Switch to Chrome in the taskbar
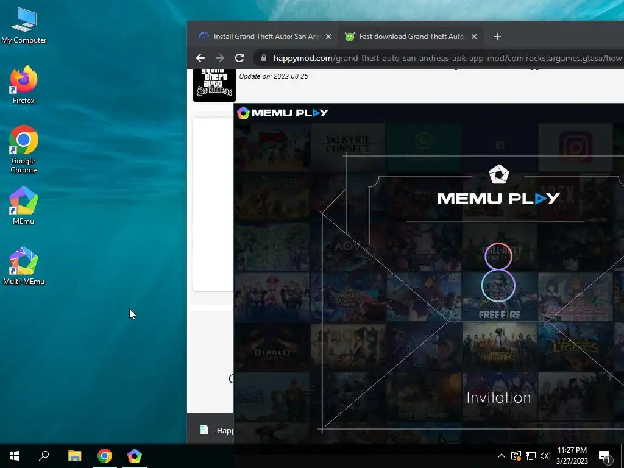The image size is (624, 468). pos(105,456)
